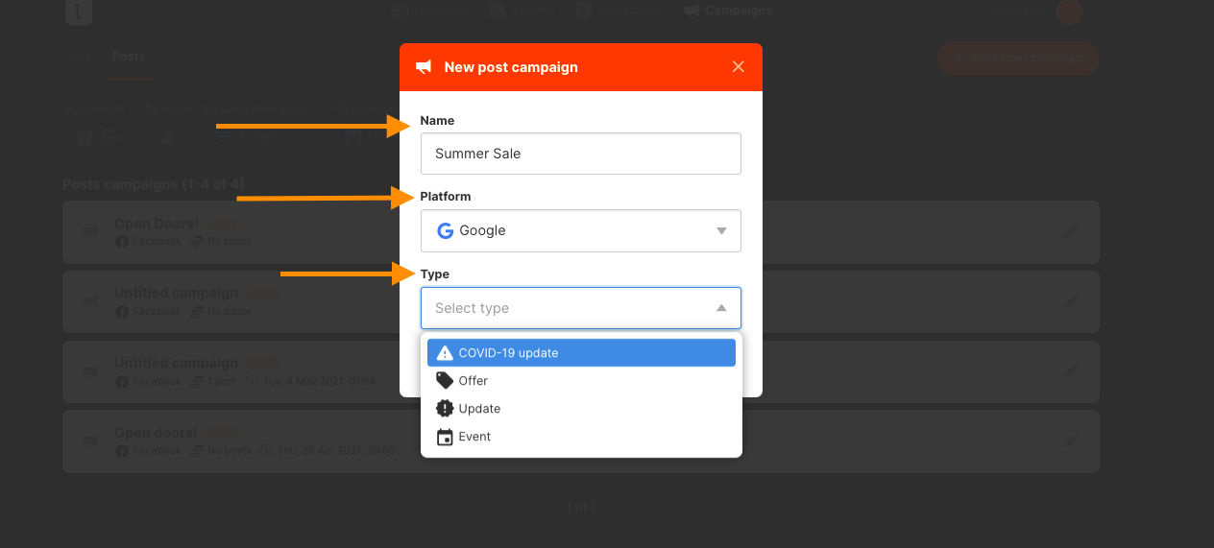Image resolution: width=1214 pixels, height=548 pixels.
Task: Click the Event calendar icon
Action: [x=445, y=437]
